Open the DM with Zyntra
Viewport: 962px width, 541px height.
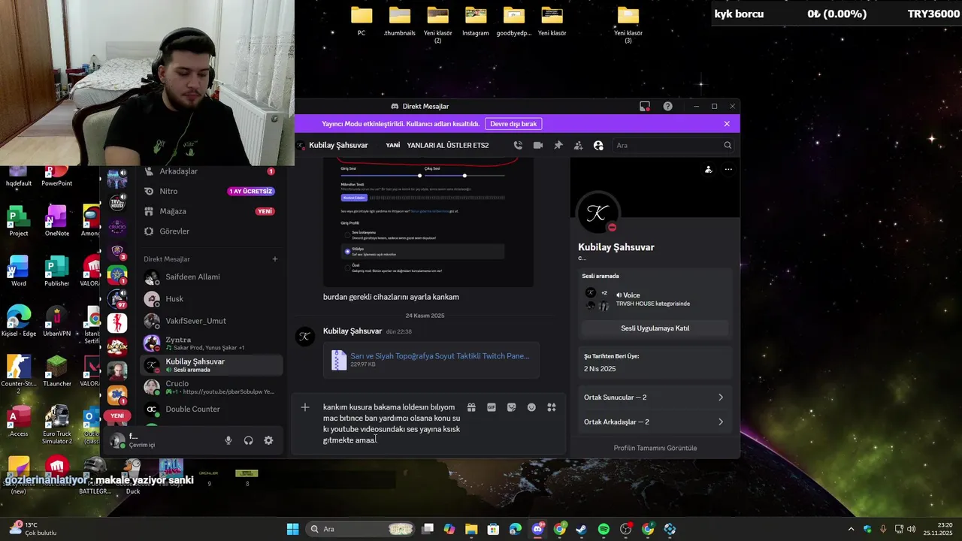[212, 343]
